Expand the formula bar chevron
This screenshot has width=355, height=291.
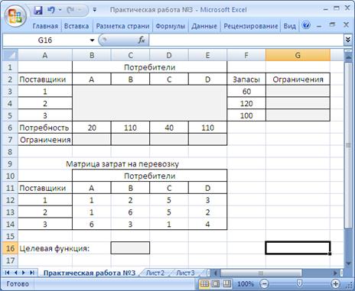(x=348, y=40)
